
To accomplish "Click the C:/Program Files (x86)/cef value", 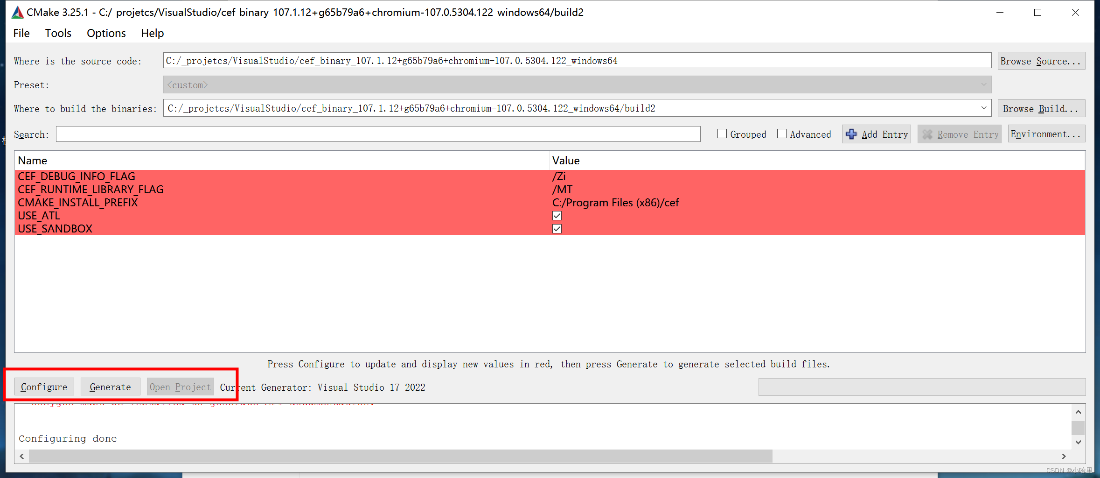I will (x=615, y=203).
